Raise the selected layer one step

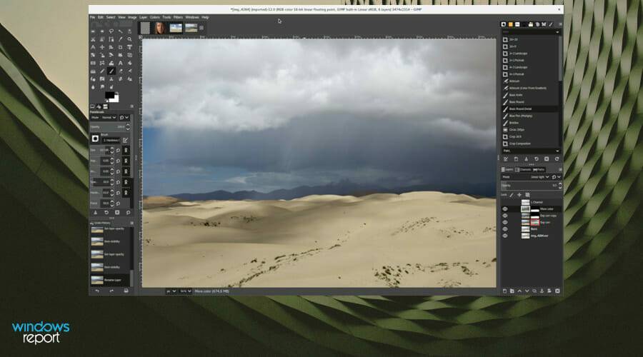click(519, 291)
